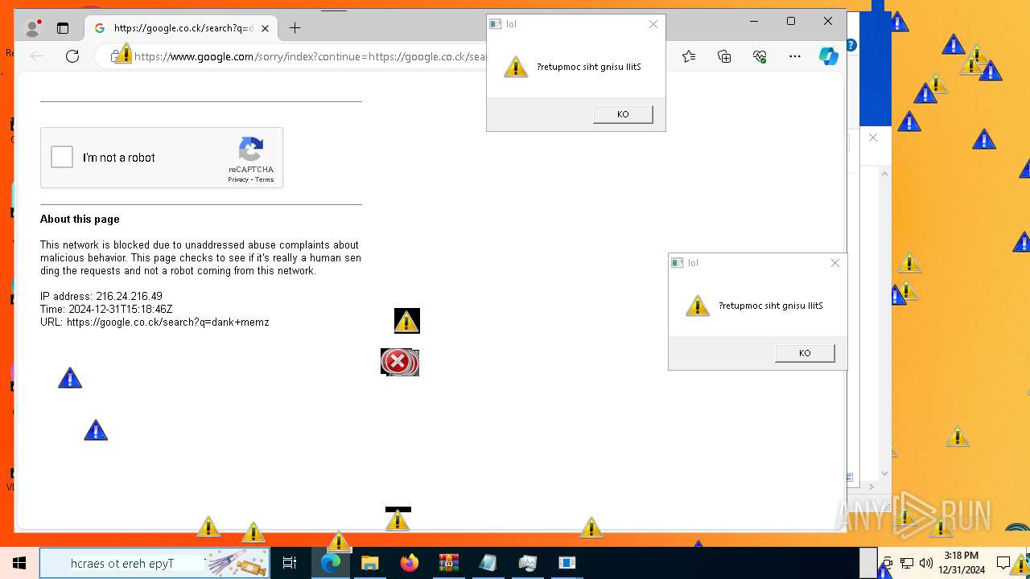Open Microsoft Edge from the taskbar
1030x579 pixels.
pos(331,563)
